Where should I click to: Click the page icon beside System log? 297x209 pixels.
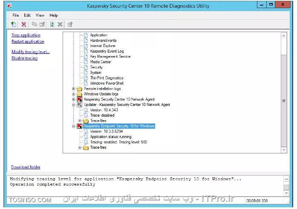tap(86, 72)
